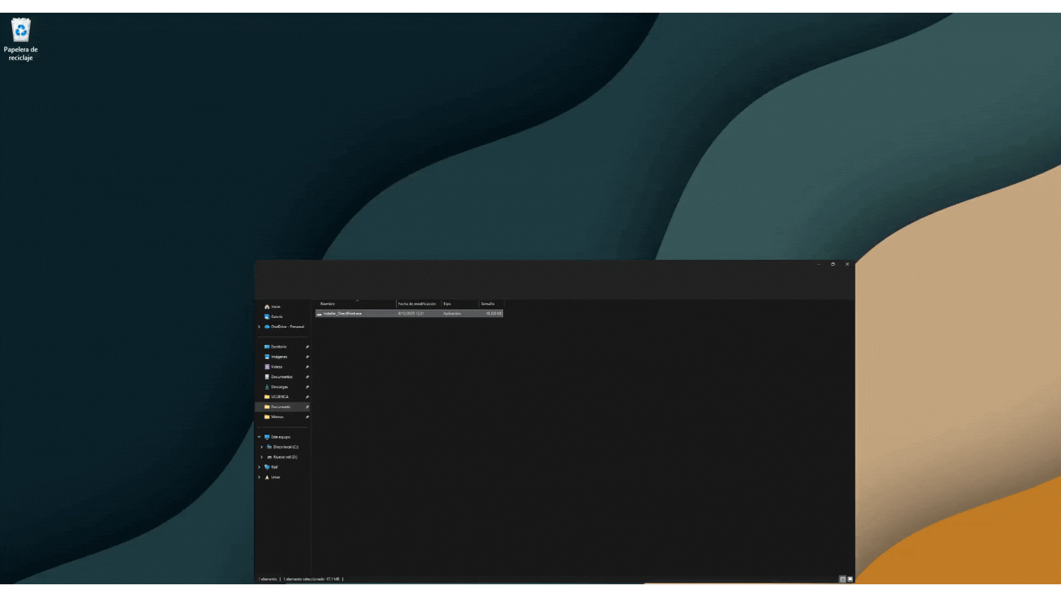This screenshot has width=1061, height=597.
Task: Select the Installer_DirectPrint.exe file
Action: (x=343, y=313)
